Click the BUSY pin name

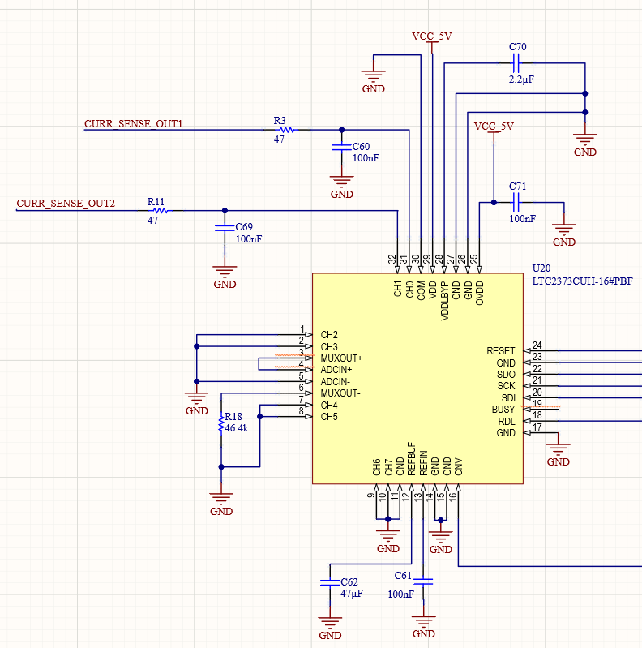pos(503,409)
